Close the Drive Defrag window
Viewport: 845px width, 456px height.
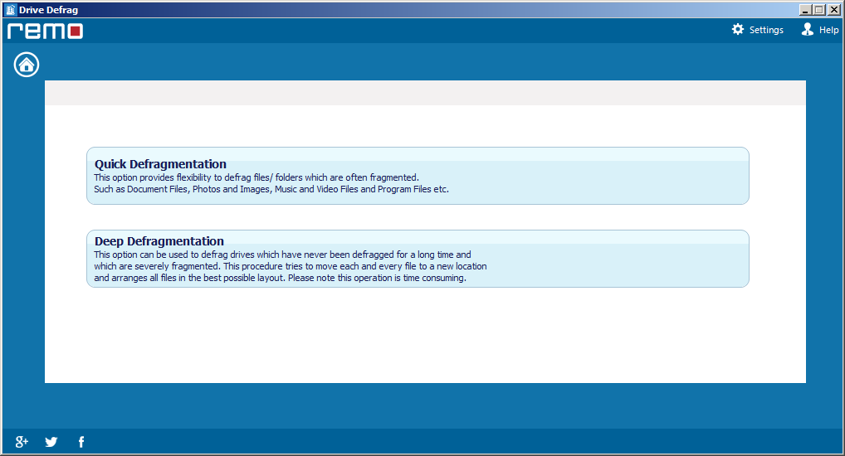coord(833,10)
